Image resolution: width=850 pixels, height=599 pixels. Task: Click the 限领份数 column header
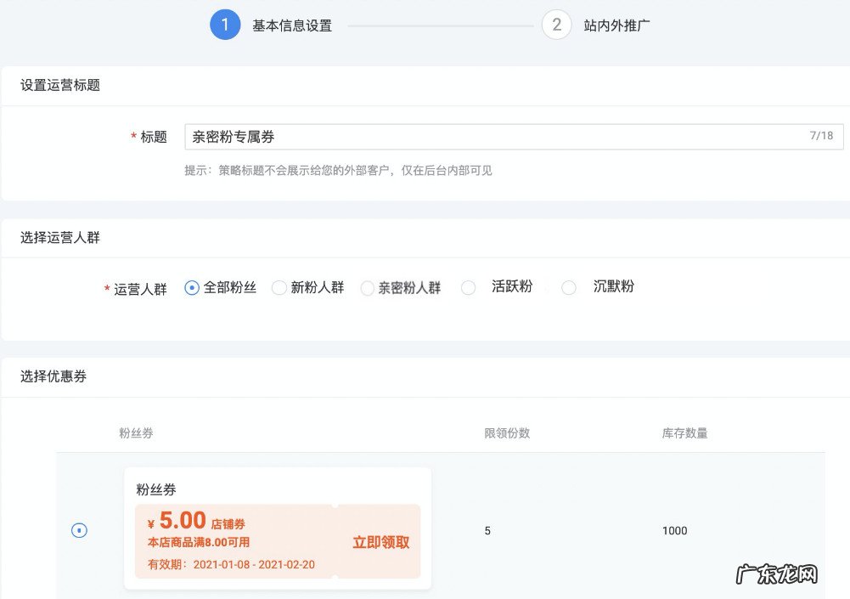(x=504, y=432)
